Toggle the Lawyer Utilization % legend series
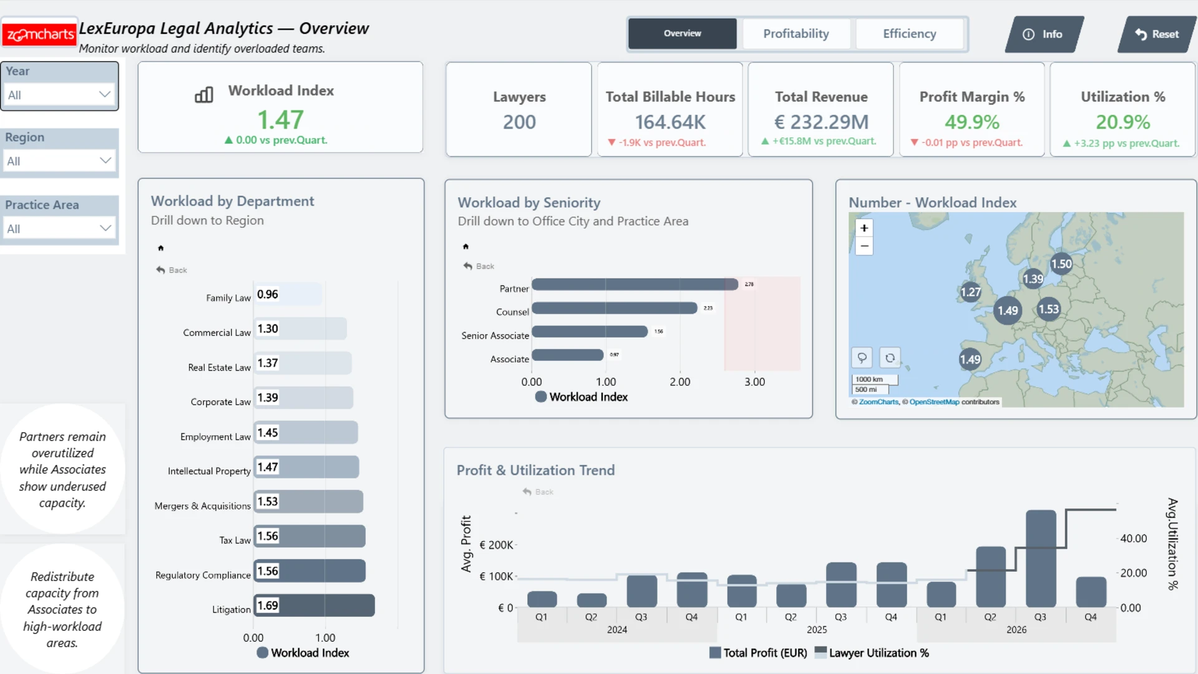Screen dimensions: 1198x674 872,653
